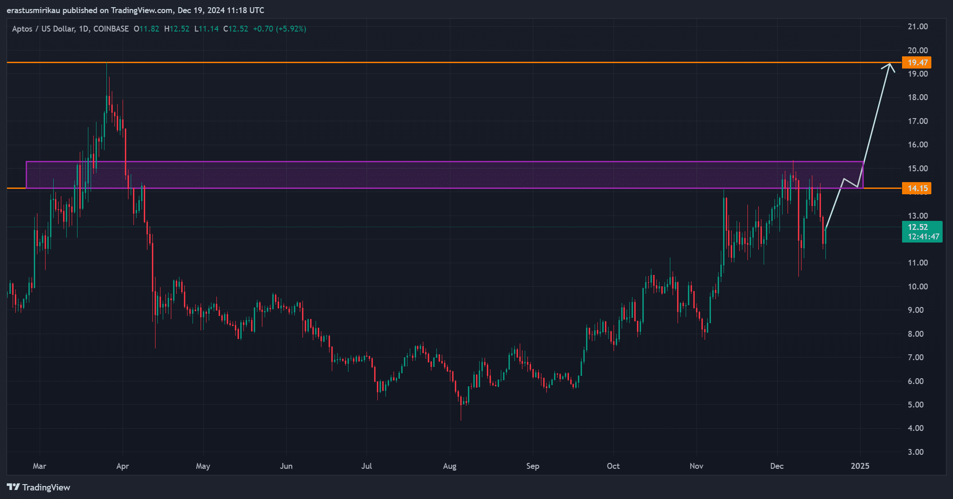Click the 15.00 price scale label

(x=918, y=169)
